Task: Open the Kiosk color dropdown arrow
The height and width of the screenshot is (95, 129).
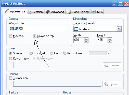Action: 109,53
